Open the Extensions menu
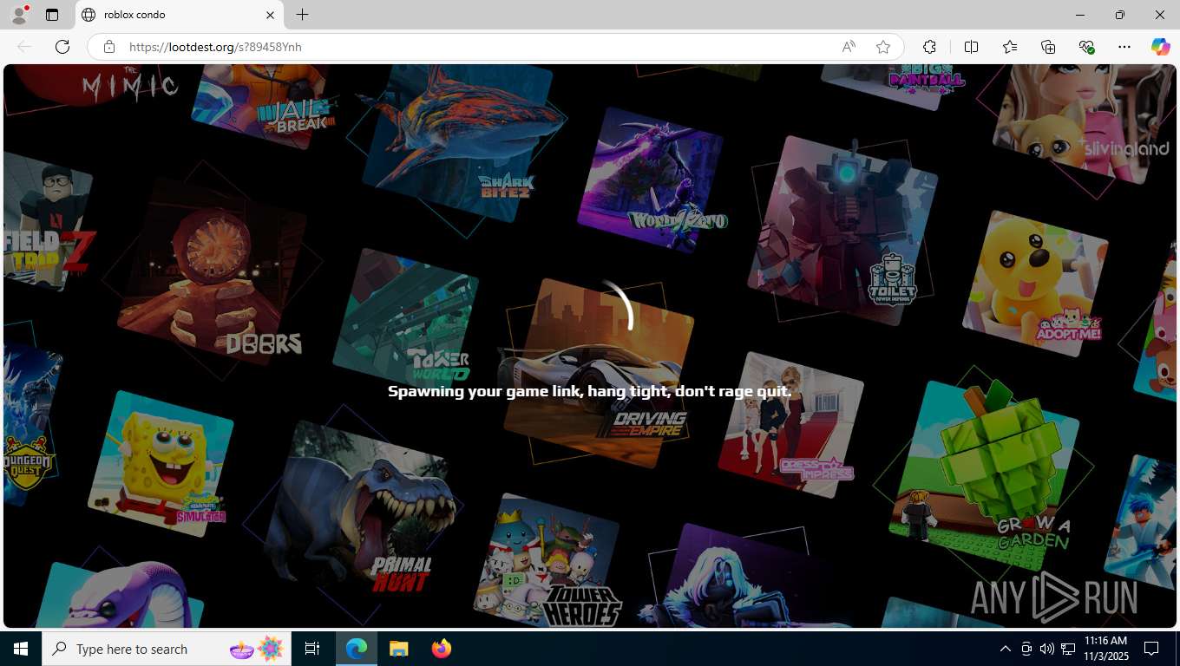Screen dimensions: 1180x666 (930, 47)
